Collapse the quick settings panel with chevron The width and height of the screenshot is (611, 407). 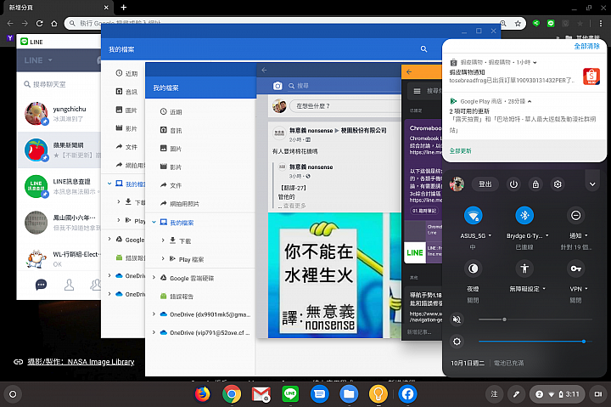pyautogui.click(x=592, y=184)
